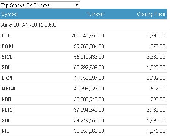Click the dropdown arrow beside Turnover selector
This screenshot has height=139, width=170.
(77, 5)
